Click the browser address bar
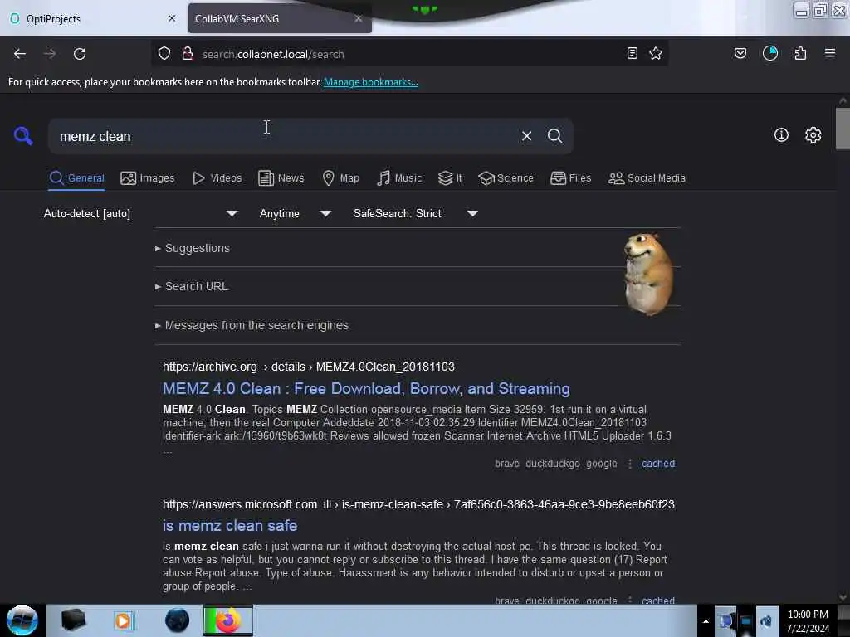Image resolution: width=850 pixels, height=637 pixels. click(x=409, y=54)
